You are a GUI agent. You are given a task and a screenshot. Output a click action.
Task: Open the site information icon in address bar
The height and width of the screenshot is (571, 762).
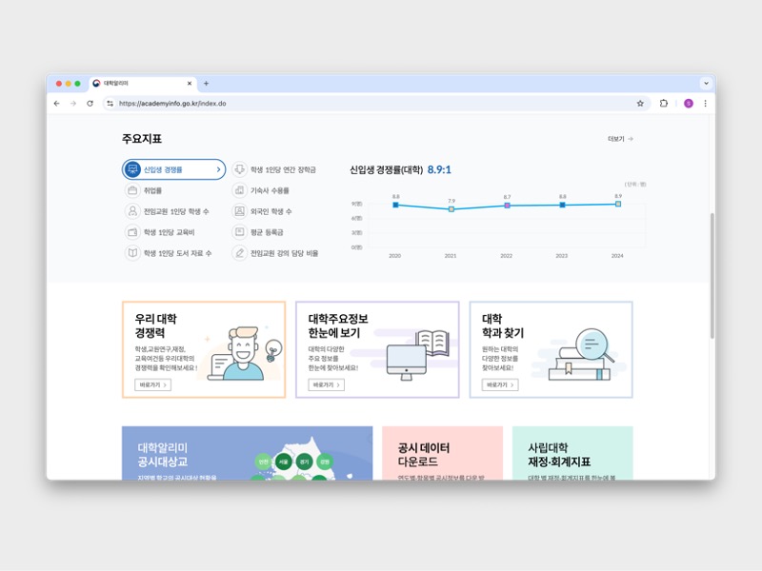(x=110, y=104)
